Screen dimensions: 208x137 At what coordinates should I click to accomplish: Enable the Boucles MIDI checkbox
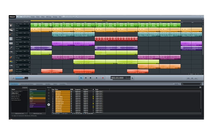tap(84, 114)
